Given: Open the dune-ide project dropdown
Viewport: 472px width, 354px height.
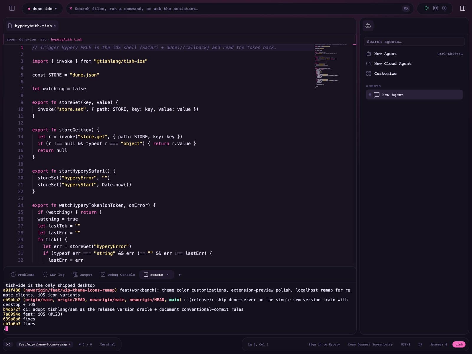Looking at the screenshot, I should [x=42, y=9].
